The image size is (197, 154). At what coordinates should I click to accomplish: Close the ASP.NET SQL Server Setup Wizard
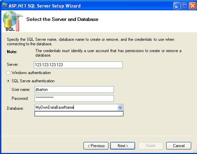193,6
